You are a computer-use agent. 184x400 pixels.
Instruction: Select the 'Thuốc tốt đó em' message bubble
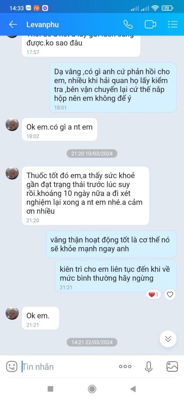click(85, 196)
